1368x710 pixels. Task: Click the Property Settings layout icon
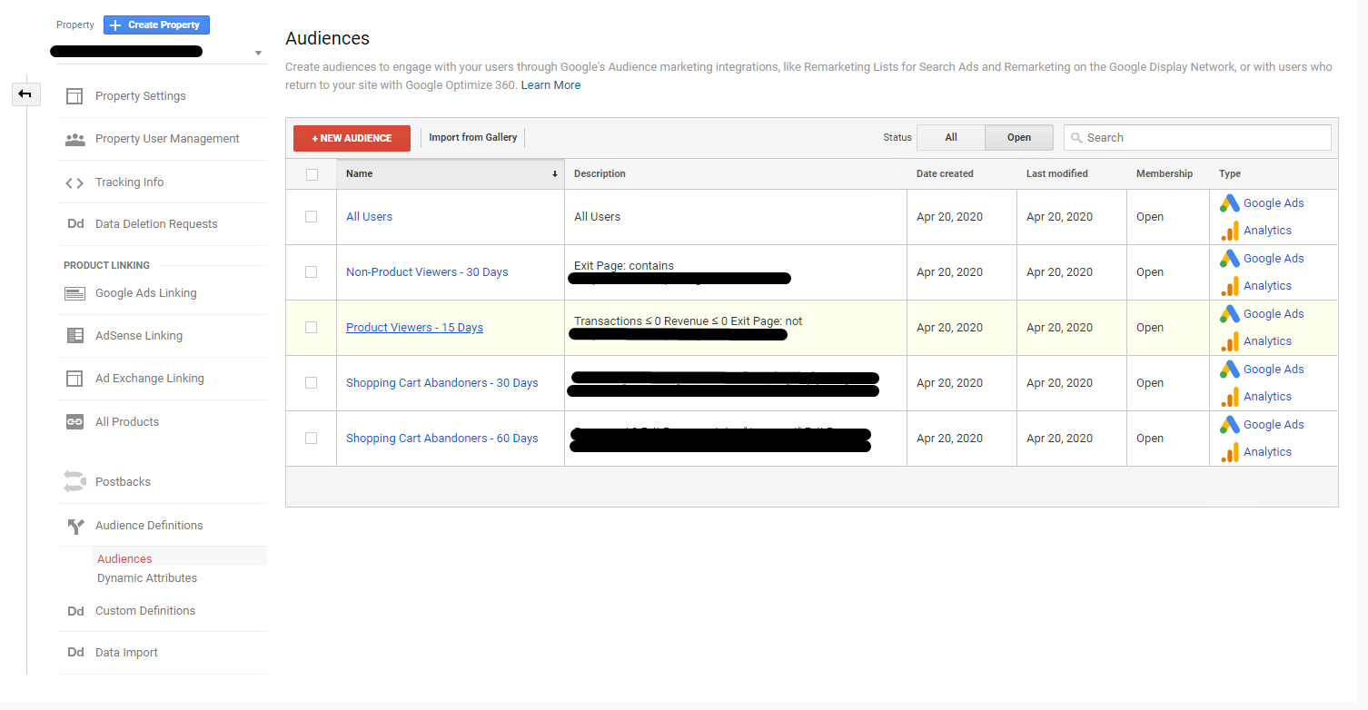click(74, 96)
